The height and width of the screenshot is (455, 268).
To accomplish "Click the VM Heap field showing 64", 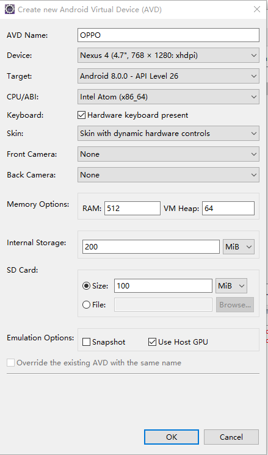I will pyautogui.click(x=228, y=209).
